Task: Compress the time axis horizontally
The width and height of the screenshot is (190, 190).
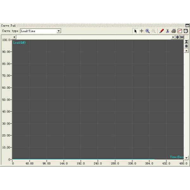Action: coord(177,37)
